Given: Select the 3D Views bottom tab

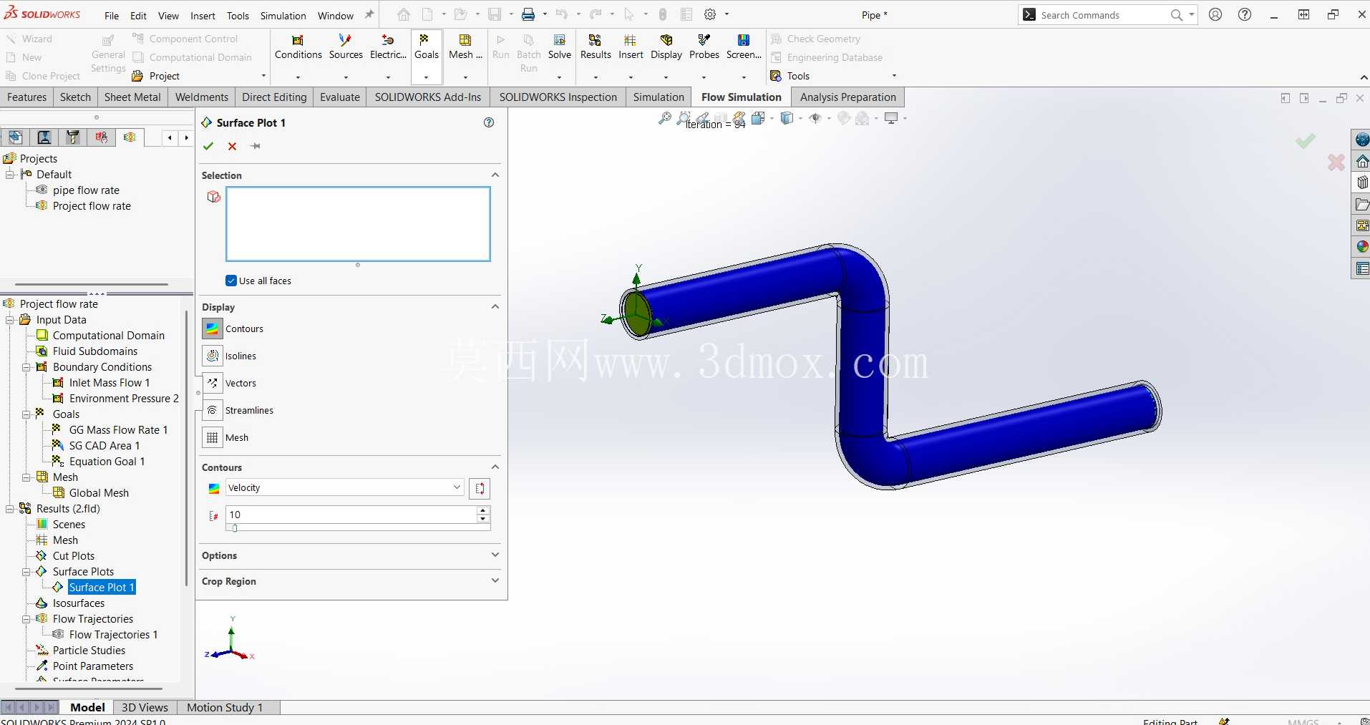Looking at the screenshot, I should 145,707.
